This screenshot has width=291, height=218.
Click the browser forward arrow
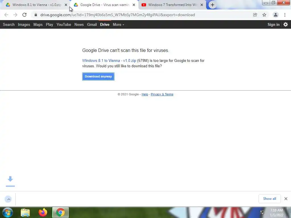(x=15, y=15)
